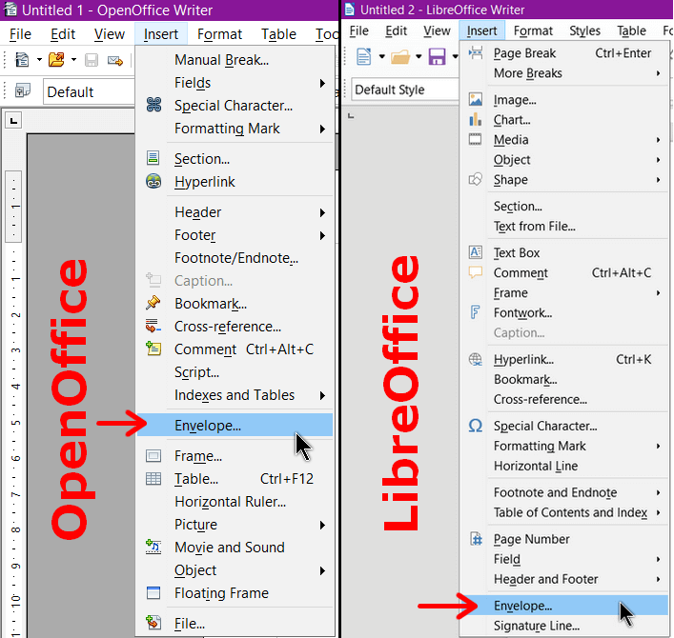Click Text Box icon in LibreOffice menu

click(x=476, y=252)
